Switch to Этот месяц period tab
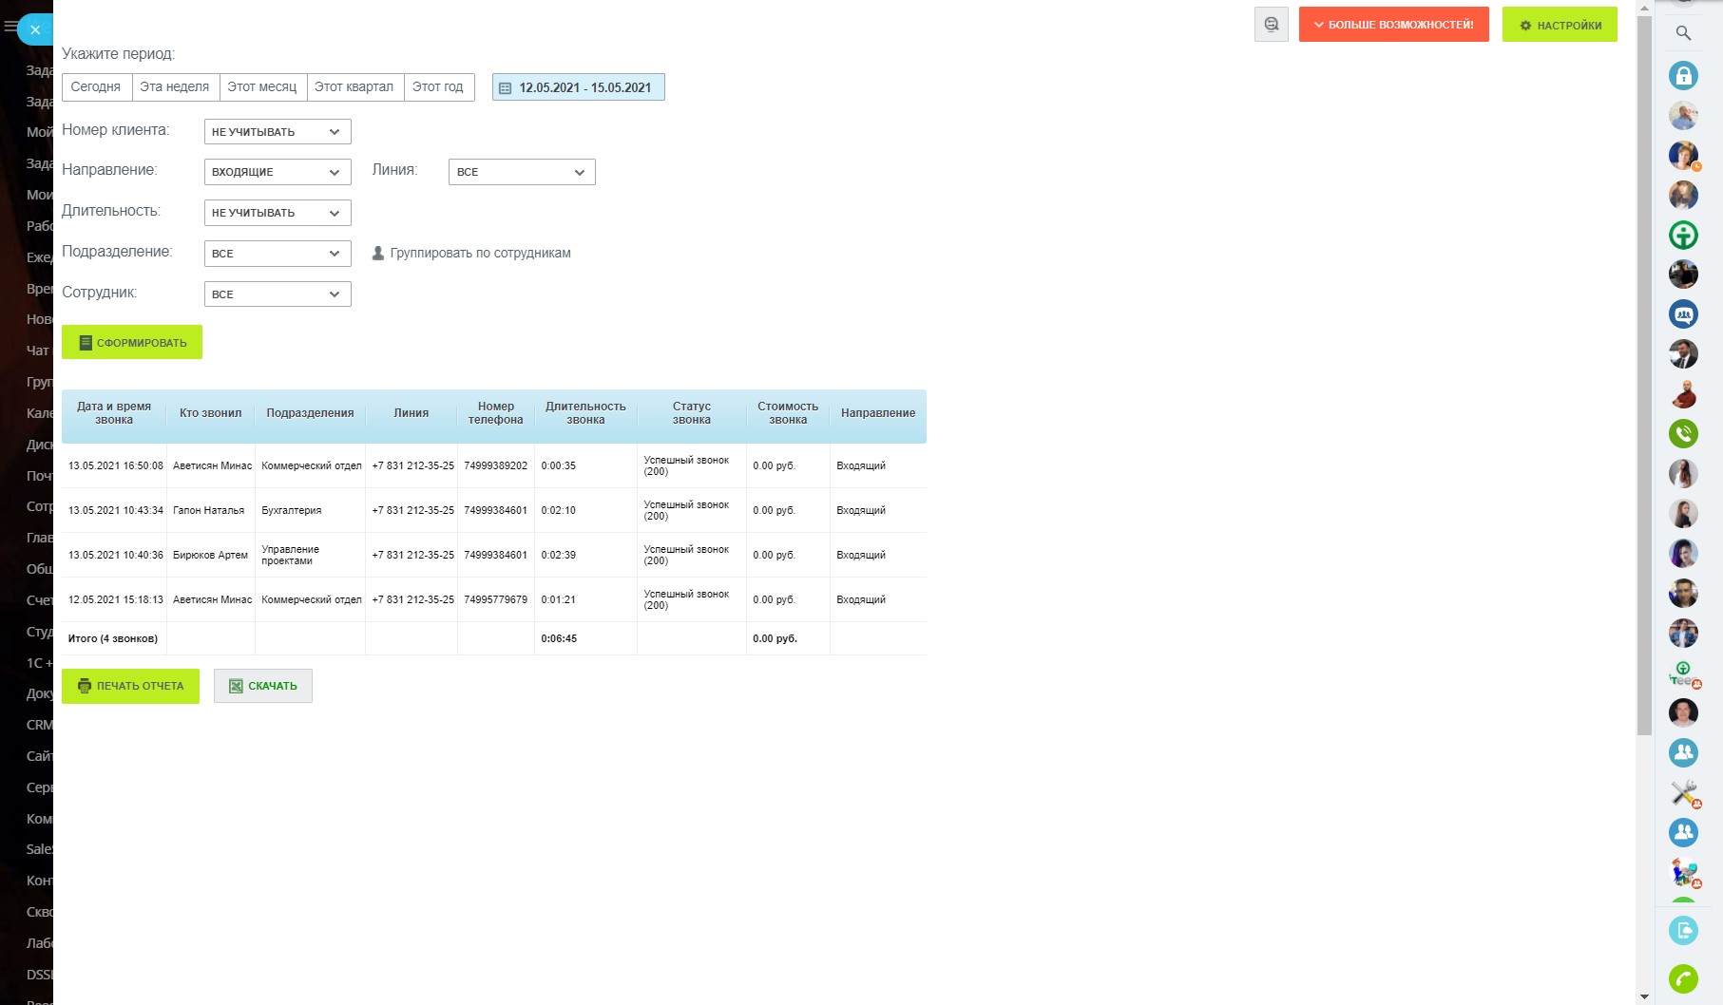Viewport: 1723px width, 1005px height. pos(262,87)
